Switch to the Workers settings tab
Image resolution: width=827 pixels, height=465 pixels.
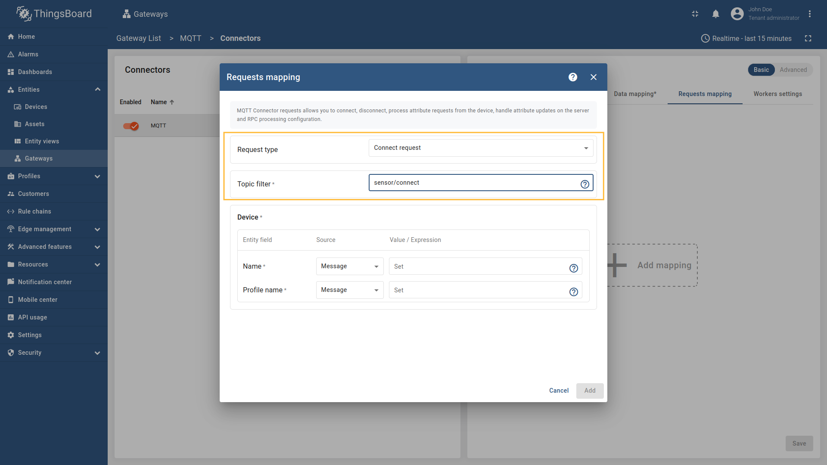(x=778, y=94)
